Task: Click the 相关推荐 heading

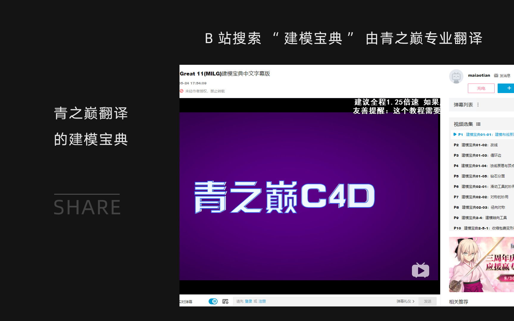Action: (x=459, y=302)
